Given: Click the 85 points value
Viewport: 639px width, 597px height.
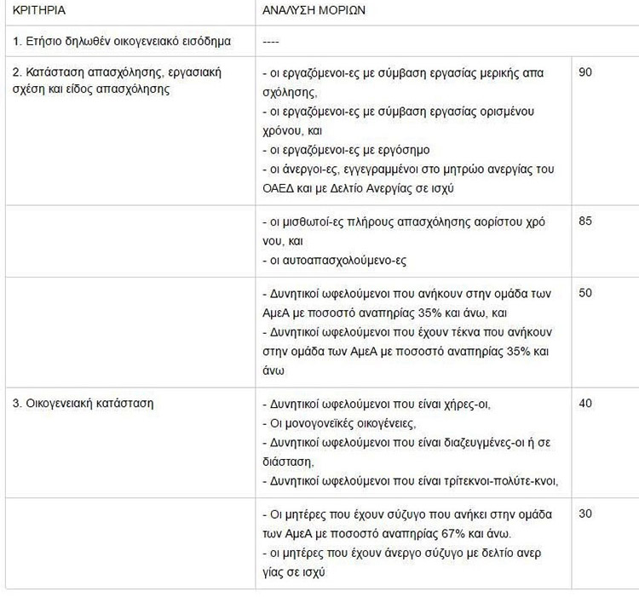Looking at the screenshot, I should (585, 221).
